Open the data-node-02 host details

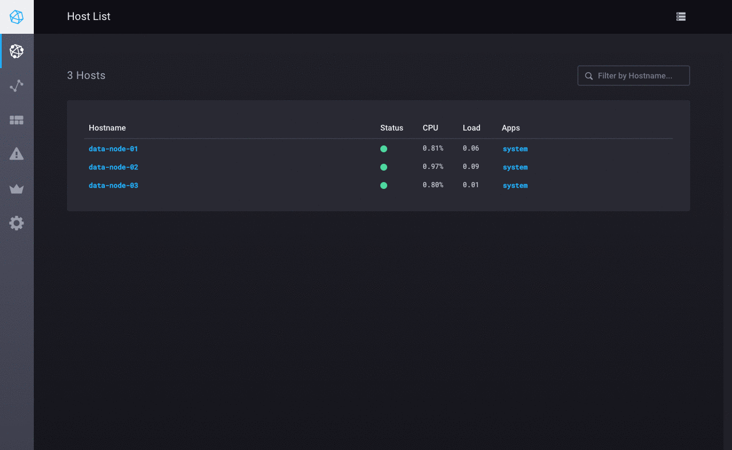pos(113,167)
